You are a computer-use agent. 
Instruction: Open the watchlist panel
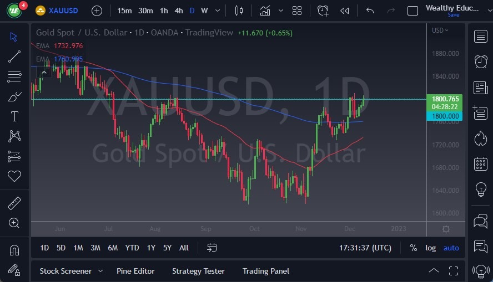point(480,37)
